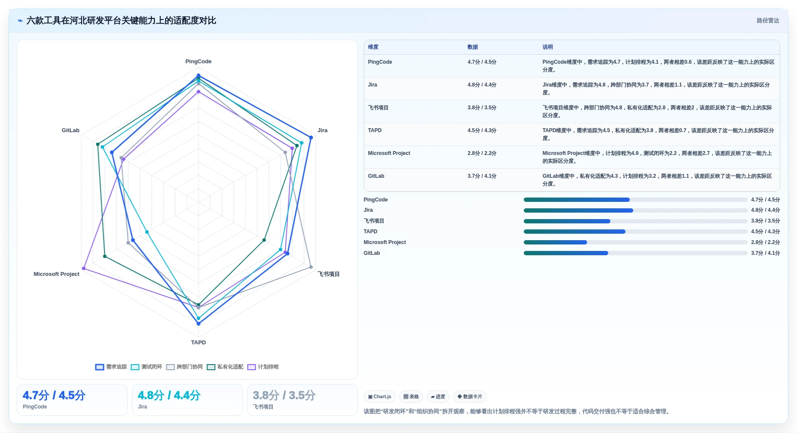
Task: Open the Jira 4.8分 / 4.4分 data card
Action: (x=187, y=400)
